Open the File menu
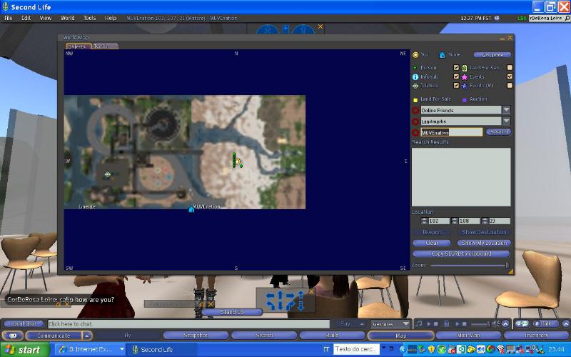571x357 pixels. 9,19
